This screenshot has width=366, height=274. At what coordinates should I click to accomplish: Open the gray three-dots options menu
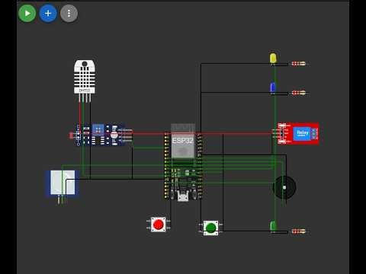69,13
